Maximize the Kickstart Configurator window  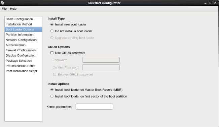coord(210,3)
